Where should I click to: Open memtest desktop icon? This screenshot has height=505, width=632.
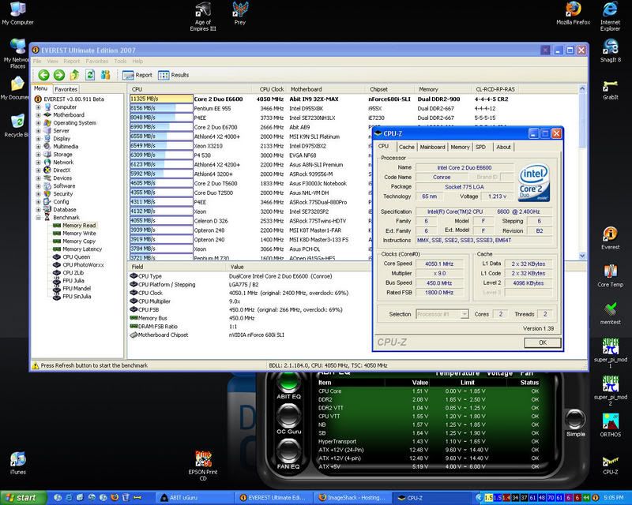point(610,313)
